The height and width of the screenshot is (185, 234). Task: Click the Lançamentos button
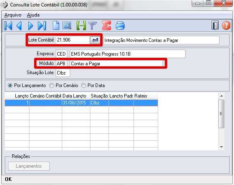(x=29, y=166)
